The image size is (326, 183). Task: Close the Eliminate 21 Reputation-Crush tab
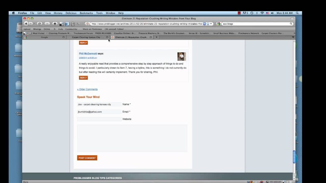click(x=151, y=37)
